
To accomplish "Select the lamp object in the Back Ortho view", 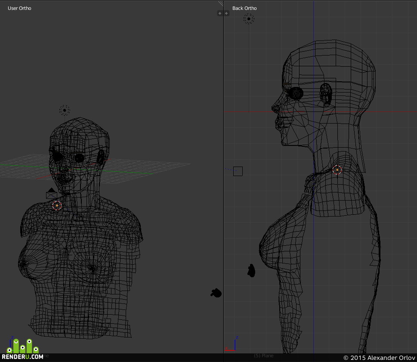I will tap(249, 19).
